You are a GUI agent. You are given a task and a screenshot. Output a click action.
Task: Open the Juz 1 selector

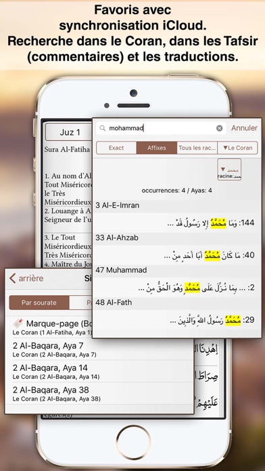pos(70,133)
